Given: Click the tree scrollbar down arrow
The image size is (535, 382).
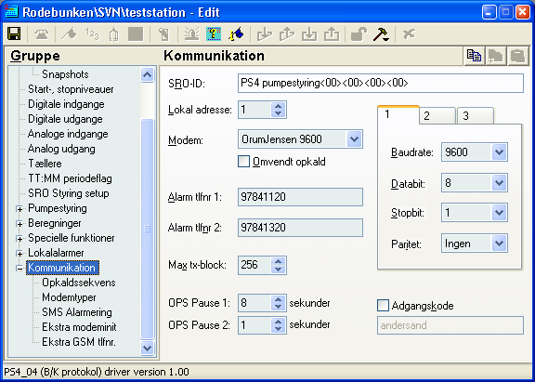Looking at the screenshot, I should (x=147, y=349).
